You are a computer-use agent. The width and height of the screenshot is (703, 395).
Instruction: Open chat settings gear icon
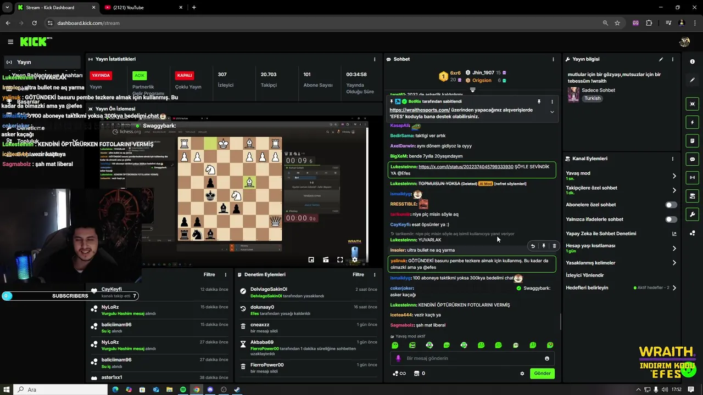point(522,374)
